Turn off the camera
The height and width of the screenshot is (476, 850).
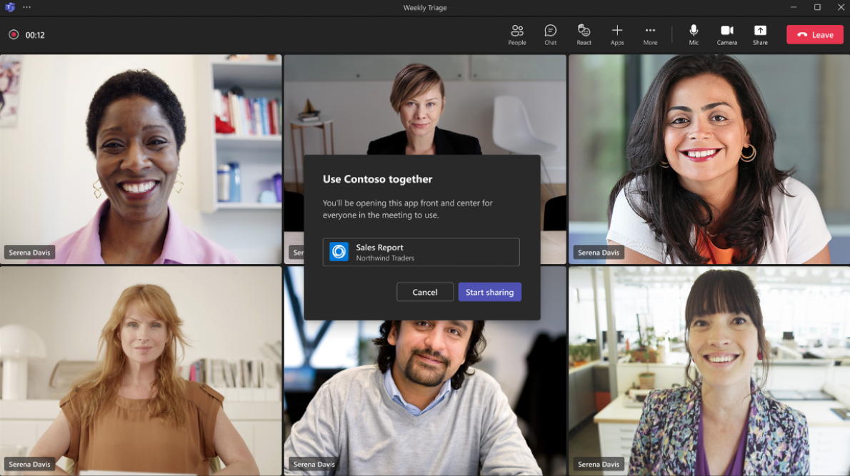pyautogui.click(x=726, y=34)
